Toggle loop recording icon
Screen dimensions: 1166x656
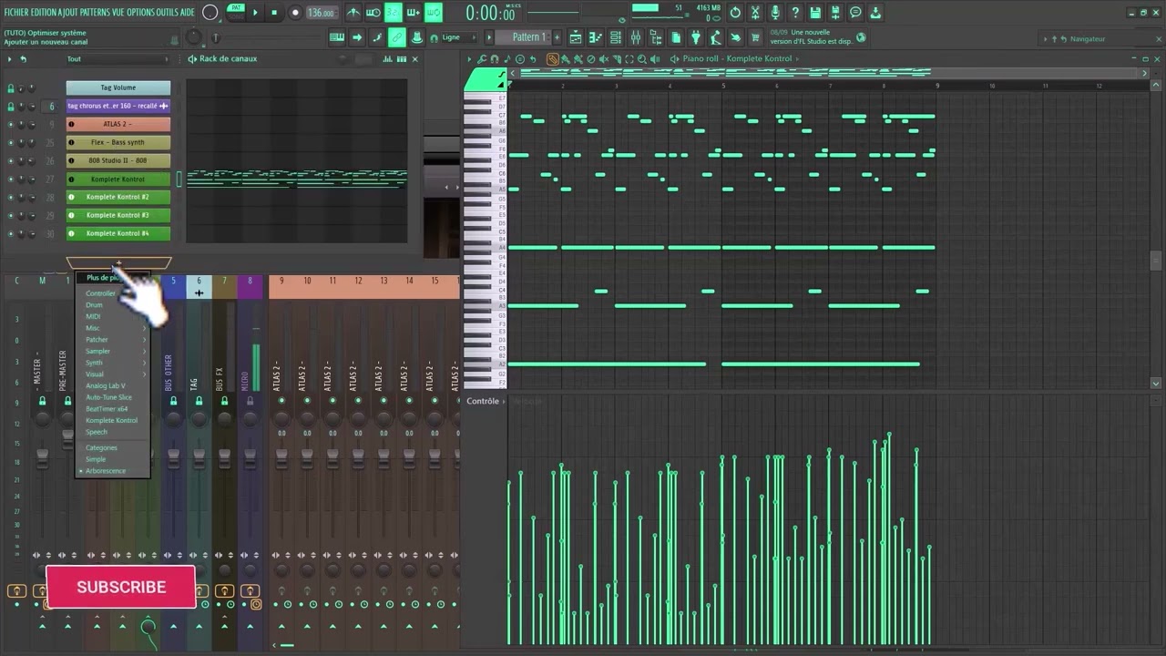(x=434, y=13)
